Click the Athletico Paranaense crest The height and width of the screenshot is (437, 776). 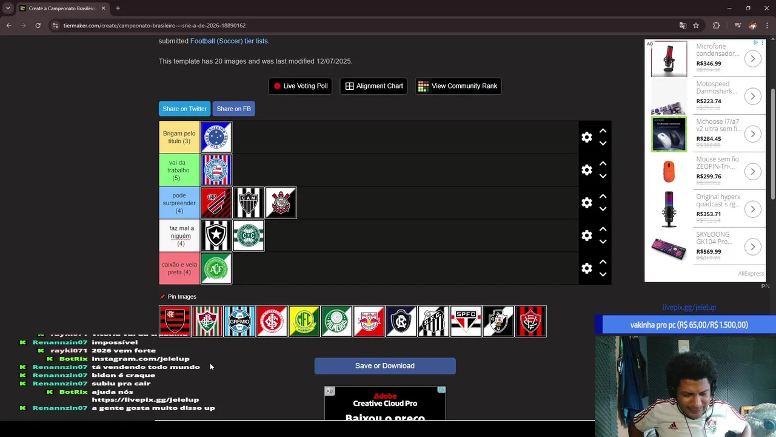(216, 203)
